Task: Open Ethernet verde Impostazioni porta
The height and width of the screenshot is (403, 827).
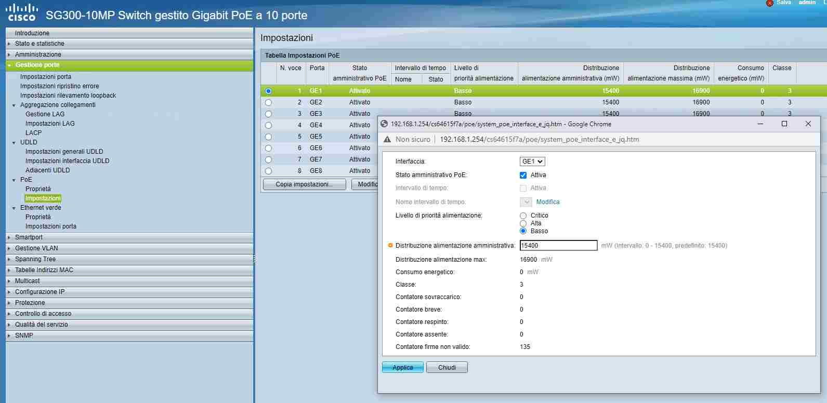Action: 51,226
